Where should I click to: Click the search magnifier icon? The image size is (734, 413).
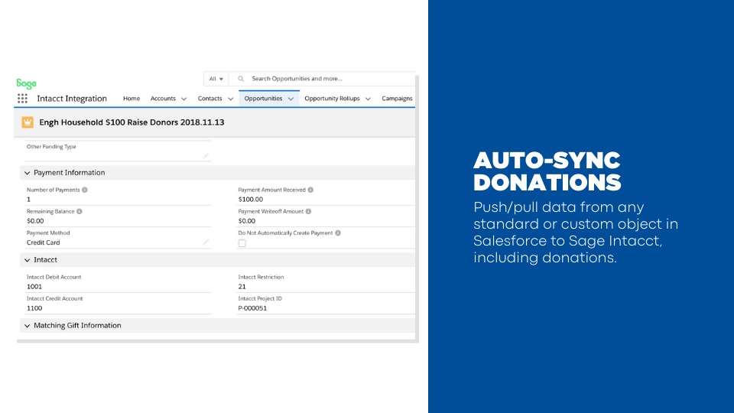point(241,79)
